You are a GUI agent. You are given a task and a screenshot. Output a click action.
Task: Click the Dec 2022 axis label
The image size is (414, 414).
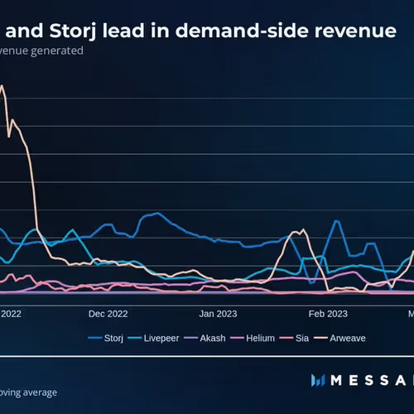pyautogui.click(x=108, y=314)
